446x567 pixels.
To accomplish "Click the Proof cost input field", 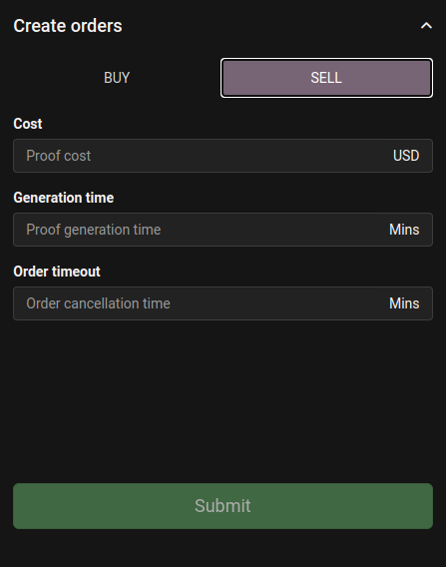I will [x=223, y=156].
